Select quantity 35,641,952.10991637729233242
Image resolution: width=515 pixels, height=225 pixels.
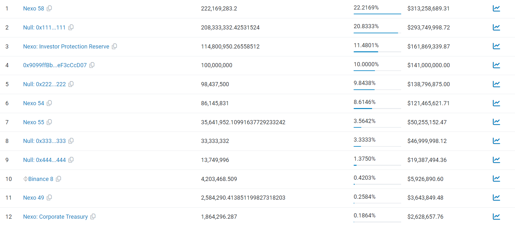point(243,122)
